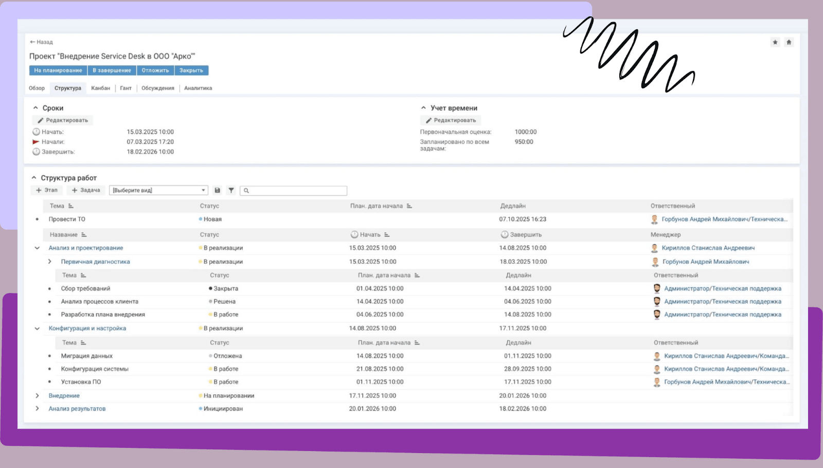Go home using the house icon
Viewport: 823px width, 468px height.
tap(789, 42)
